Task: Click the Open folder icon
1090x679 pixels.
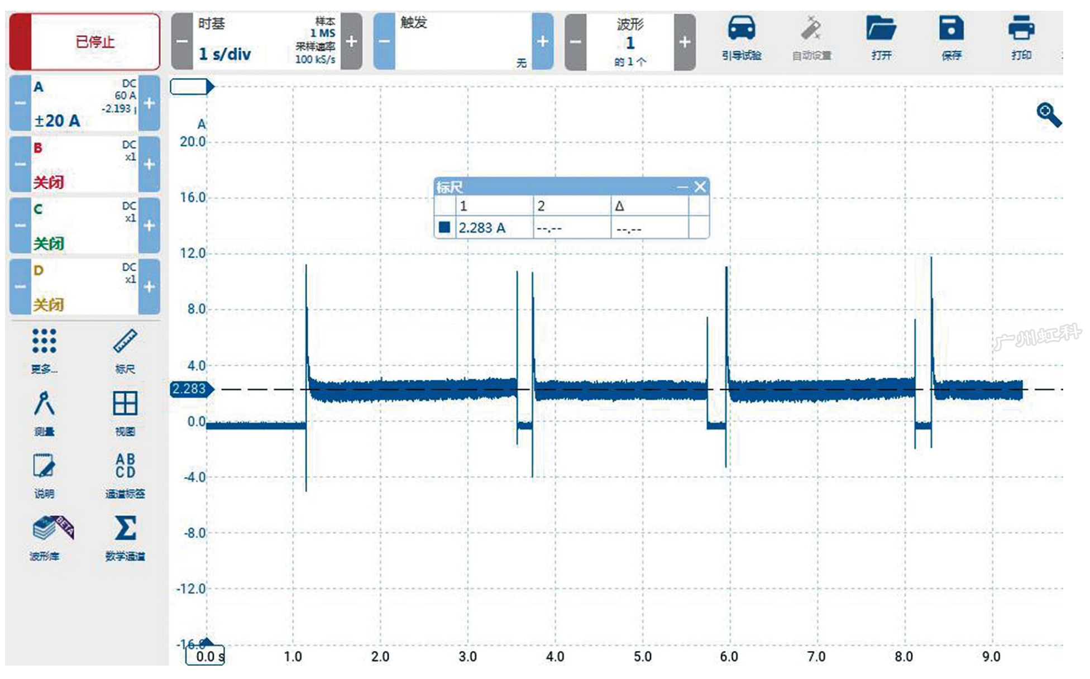Action: click(x=881, y=29)
